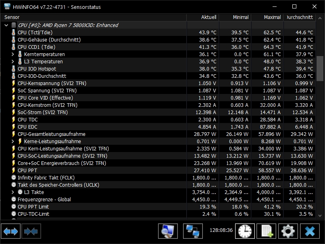Click lightning icon beside CPU PPT
This screenshot has height=244, width=325.
tap(13, 171)
